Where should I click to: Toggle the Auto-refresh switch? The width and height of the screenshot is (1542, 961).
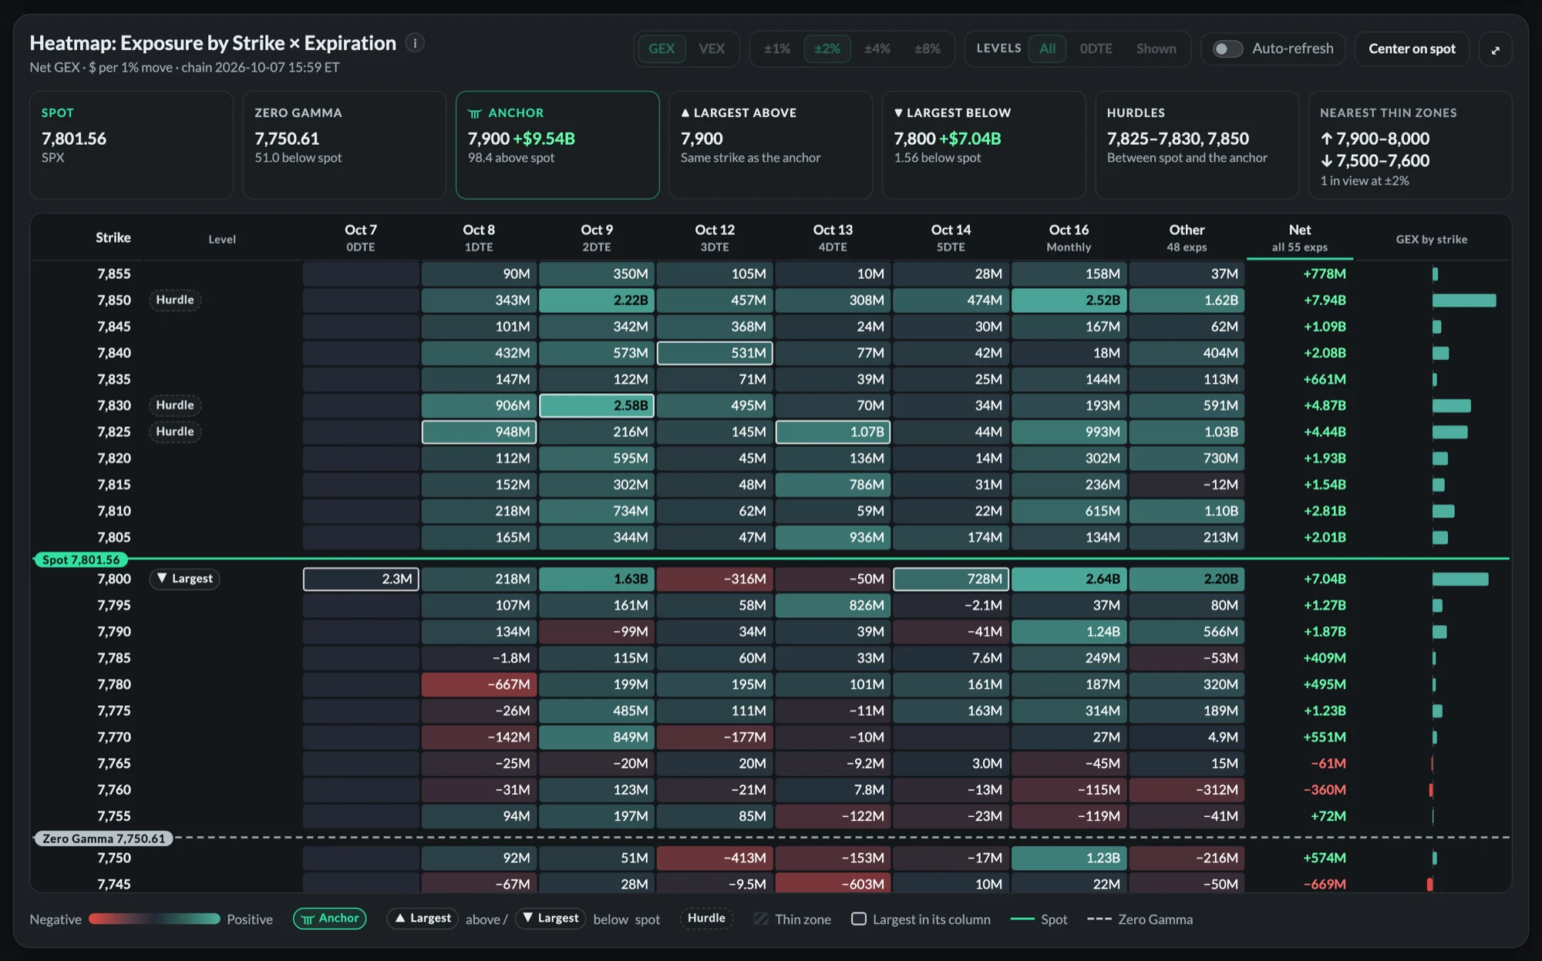[x=1227, y=49]
